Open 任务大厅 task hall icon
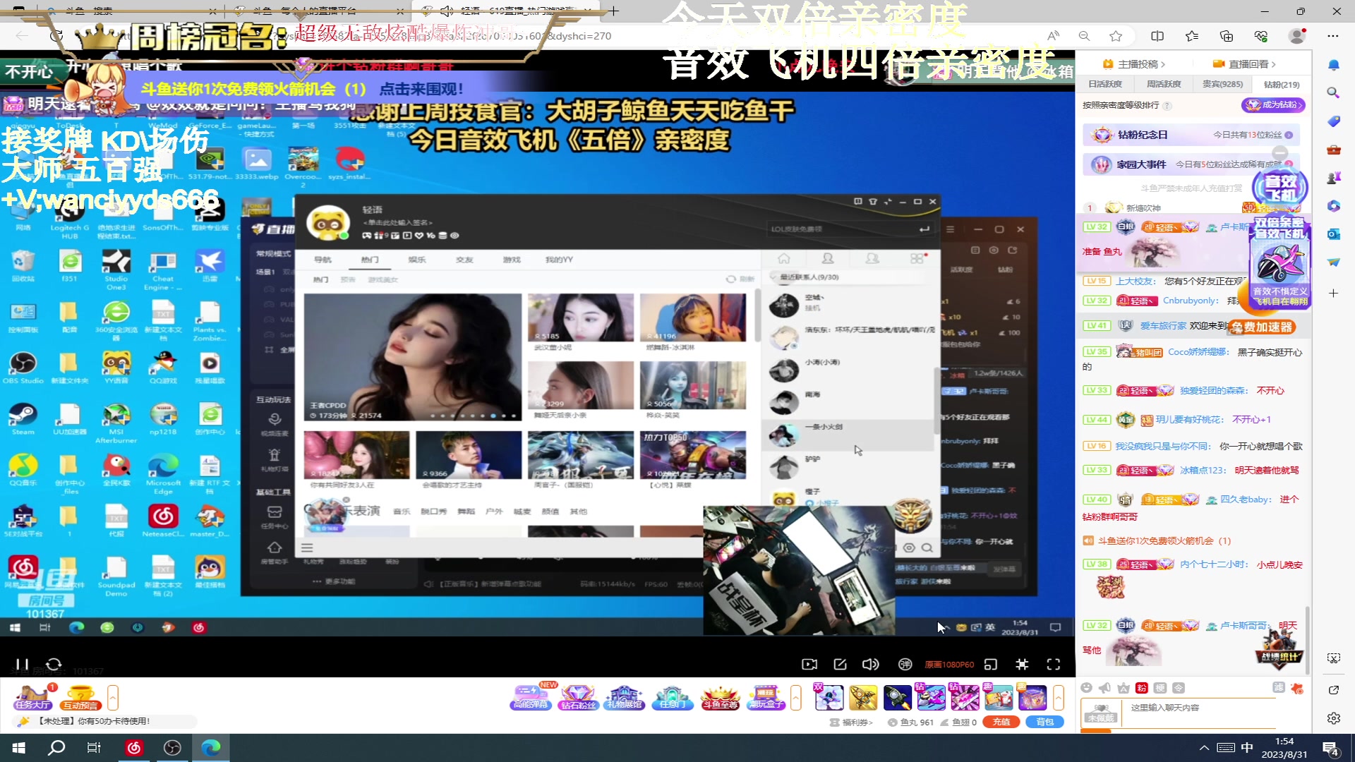The image size is (1355, 762). tap(32, 698)
